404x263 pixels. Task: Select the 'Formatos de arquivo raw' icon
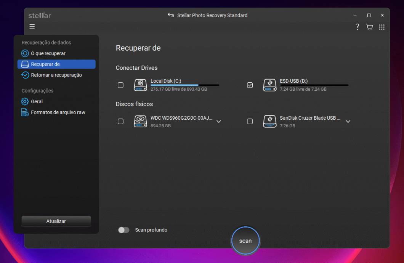24,112
